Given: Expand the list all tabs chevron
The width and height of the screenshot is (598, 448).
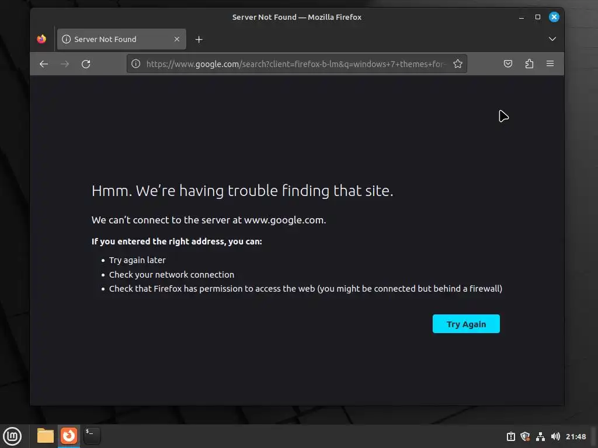Looking at the screenshot, I should coord(552,39).
